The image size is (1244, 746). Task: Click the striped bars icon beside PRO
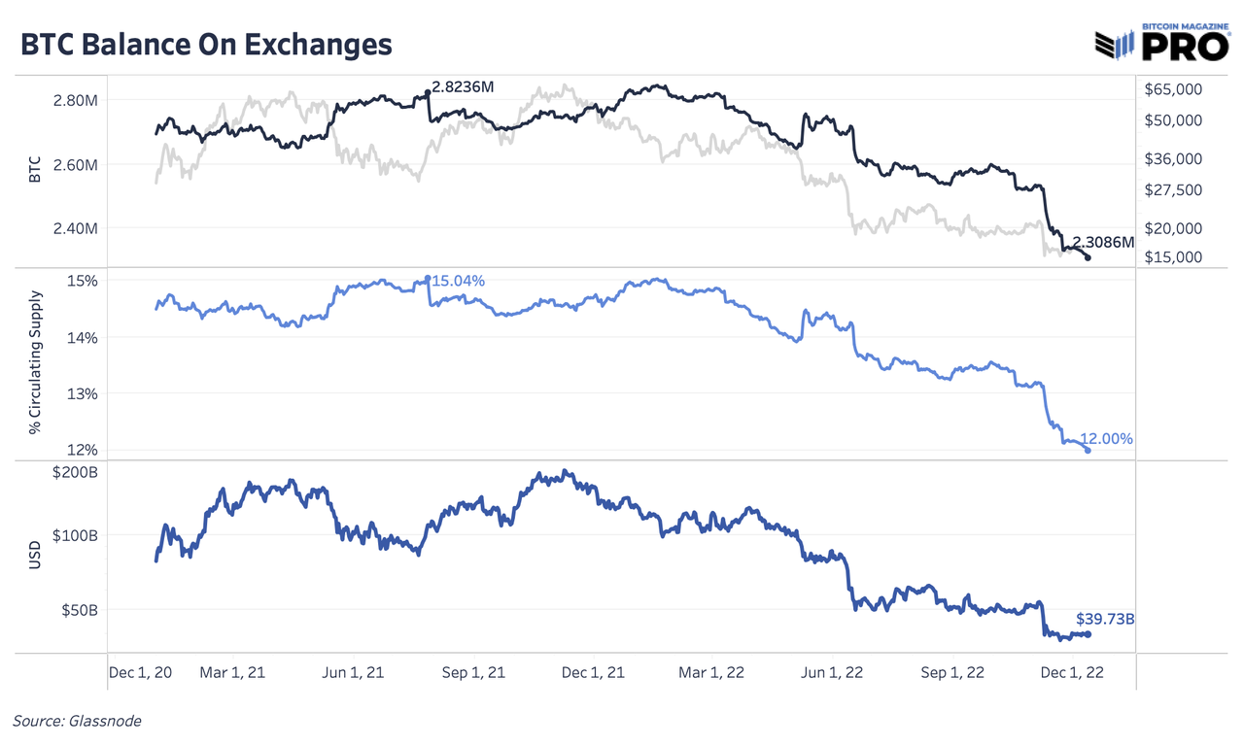click(1116, 43)
